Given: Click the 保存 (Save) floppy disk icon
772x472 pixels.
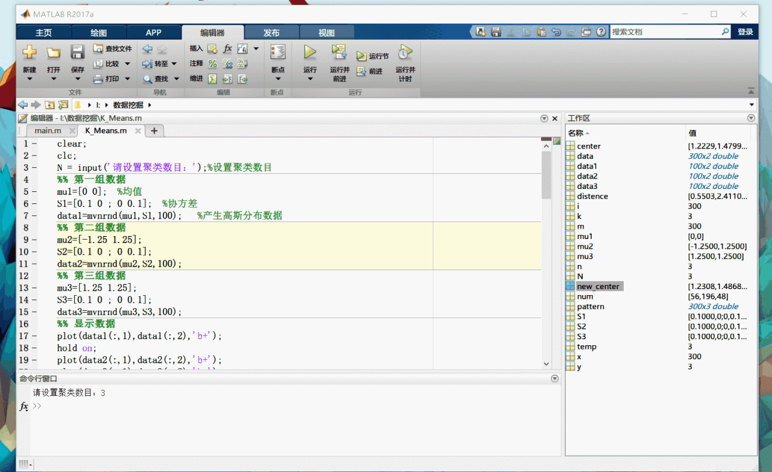Looking at the screenshot, I should point(77,53).
